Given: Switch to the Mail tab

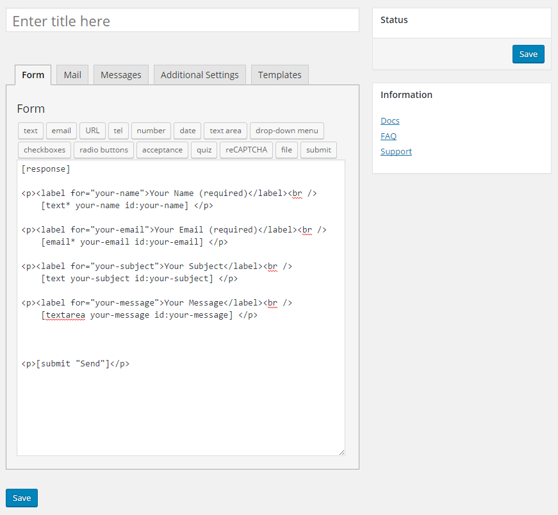Looking at the screenshot, I should (72, 75).
